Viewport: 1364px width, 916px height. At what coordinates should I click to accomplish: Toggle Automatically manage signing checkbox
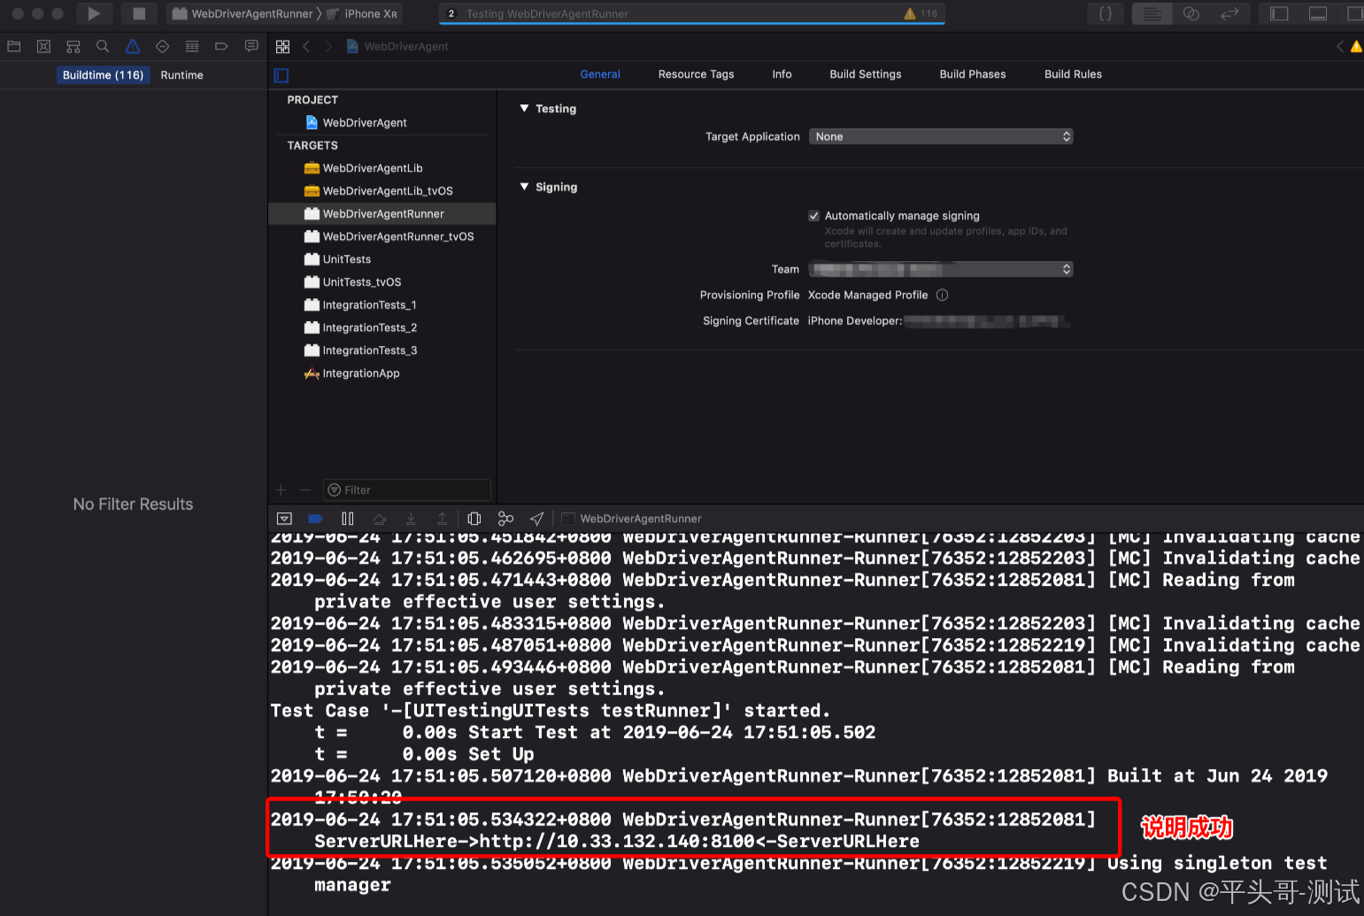click(x=813, y=216)
